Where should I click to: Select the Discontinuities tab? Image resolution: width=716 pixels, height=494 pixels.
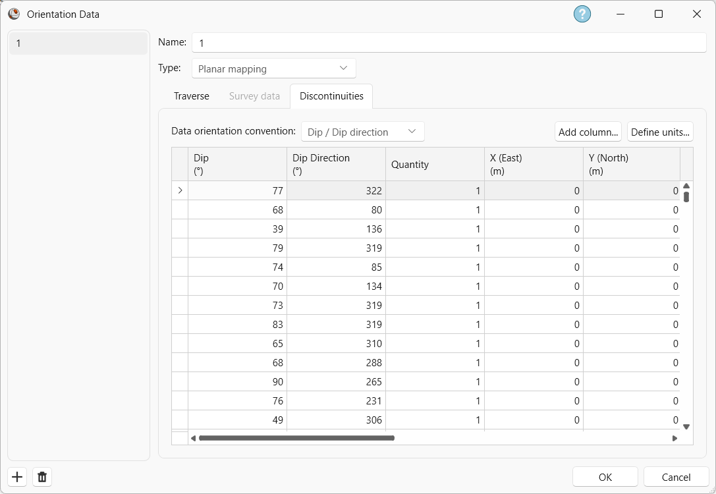331,96
